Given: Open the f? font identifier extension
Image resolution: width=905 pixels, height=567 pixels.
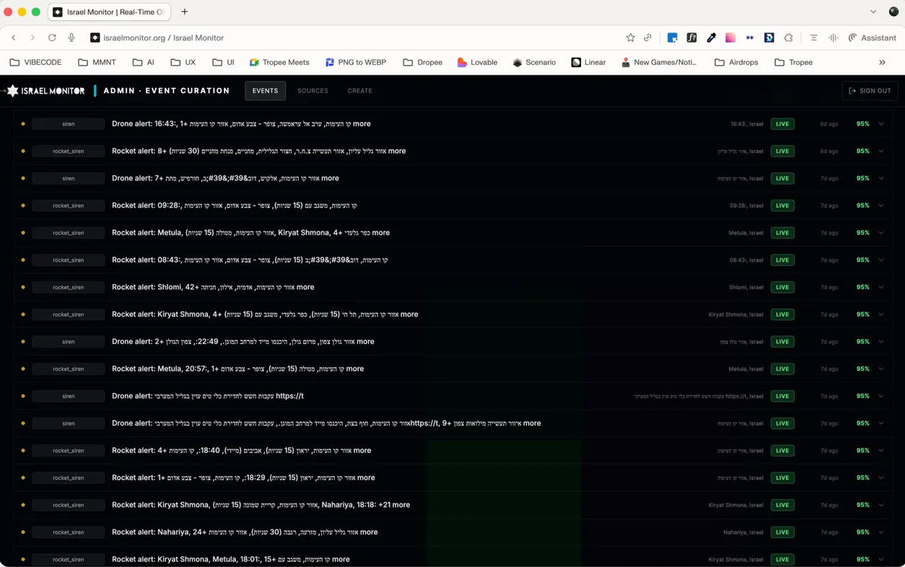Looking at the screenshot, I should pos(691,38).
